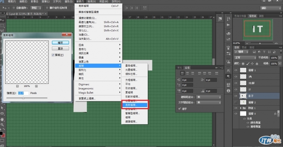Select the Path Selection arrow tool
The width and height of the screenshot is (283, 147).
point(2,108)
